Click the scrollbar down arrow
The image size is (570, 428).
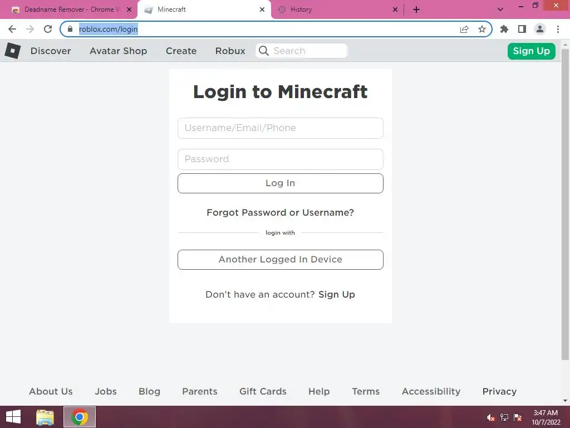[x=565, y=401]
